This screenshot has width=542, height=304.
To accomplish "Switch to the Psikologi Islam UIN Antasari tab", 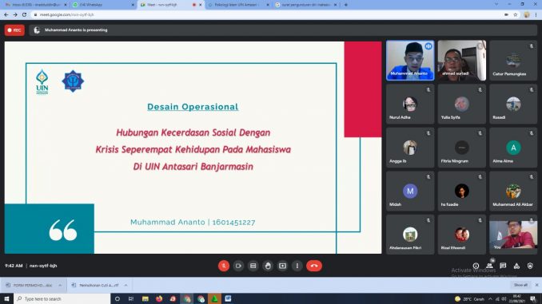I will (237, 5).
